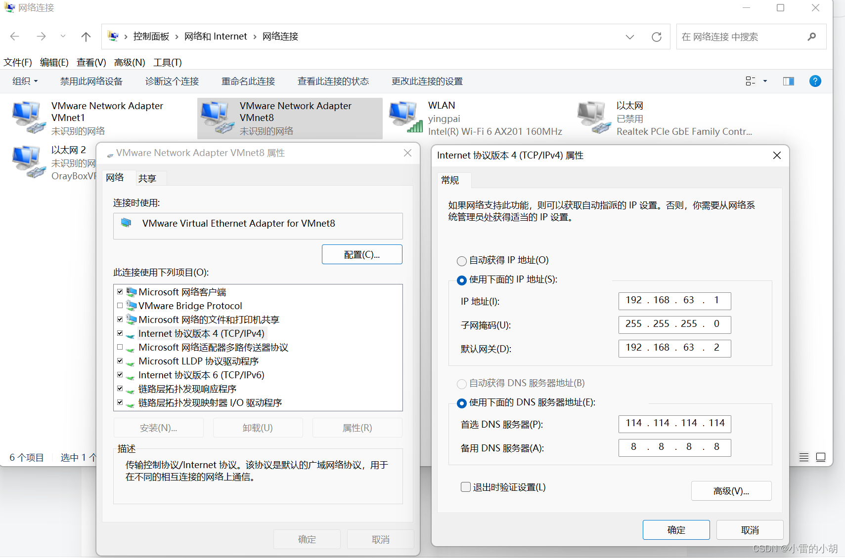Refresh the network connections view

point(657,37)
